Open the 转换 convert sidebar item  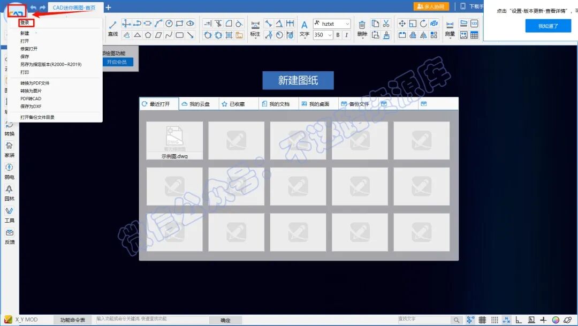tap(10, 128)
